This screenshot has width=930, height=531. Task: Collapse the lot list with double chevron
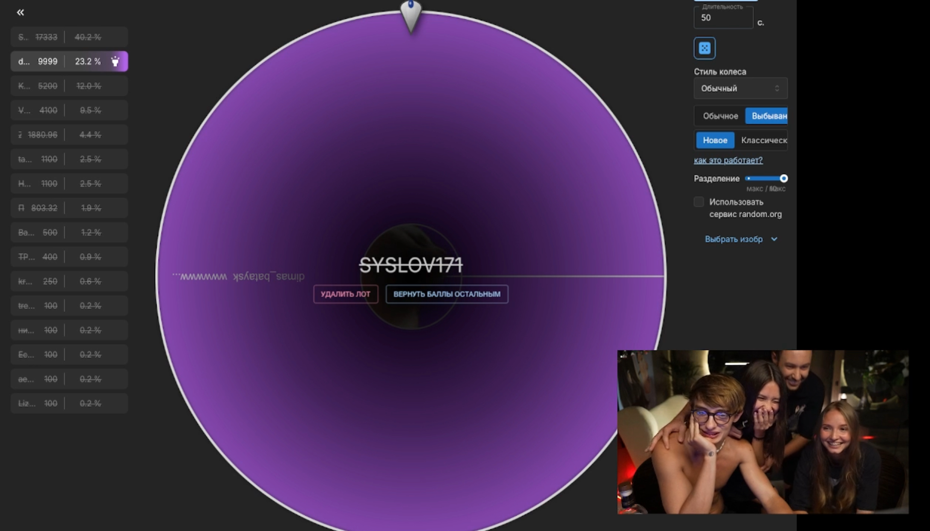(x=20, y=12)
